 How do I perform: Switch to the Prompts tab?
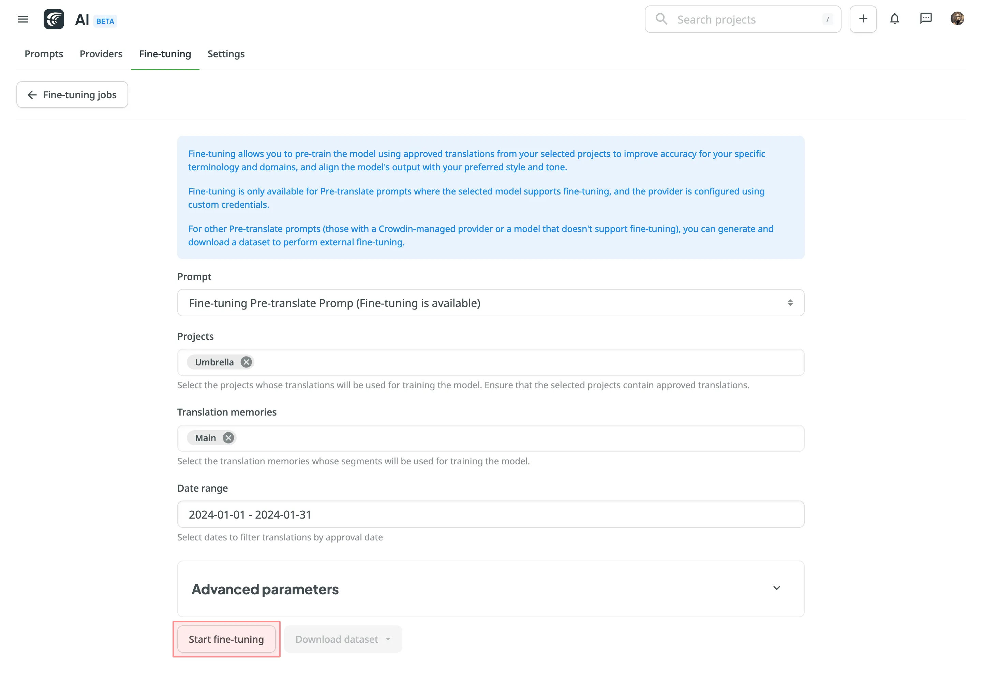coord(44,54)
